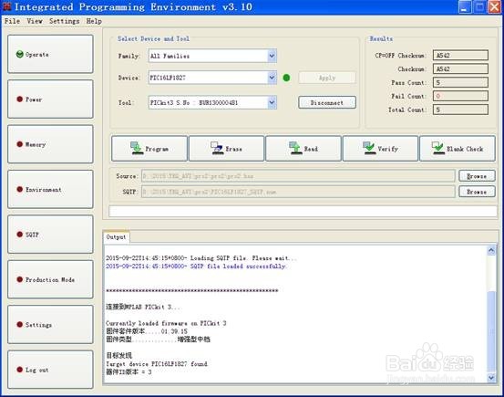The image size is (504, 397).
Task: Click the Verify checkmark icon
Action: [369, 148]
